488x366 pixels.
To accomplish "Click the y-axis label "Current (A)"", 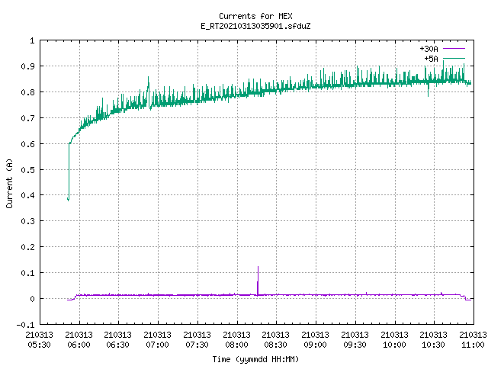I will (x=9, y=183).
